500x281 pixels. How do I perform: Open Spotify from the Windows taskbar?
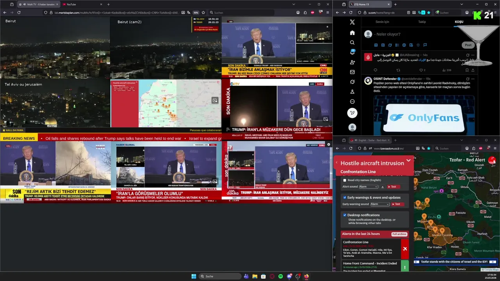(x=280, y=276)
